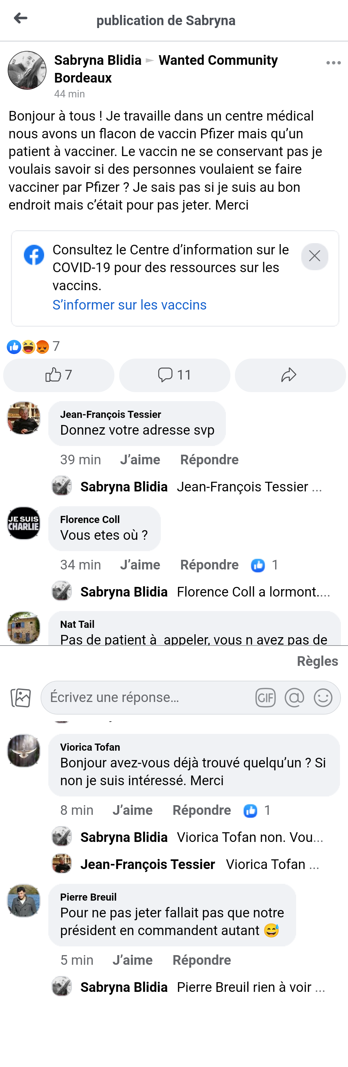
Task: Expand Sabryna's reply to Jean-François Tessier
Action: pyautogui.click(x=248, y=487)
